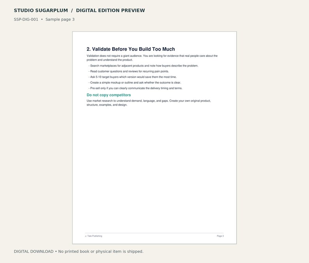
Task: Click bullet 'Pre-sell only if you can clearly communicate'
Action: point(135,88)
